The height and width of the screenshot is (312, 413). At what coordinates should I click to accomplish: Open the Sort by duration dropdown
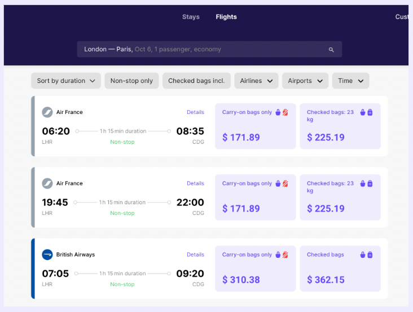coord(65,81)
